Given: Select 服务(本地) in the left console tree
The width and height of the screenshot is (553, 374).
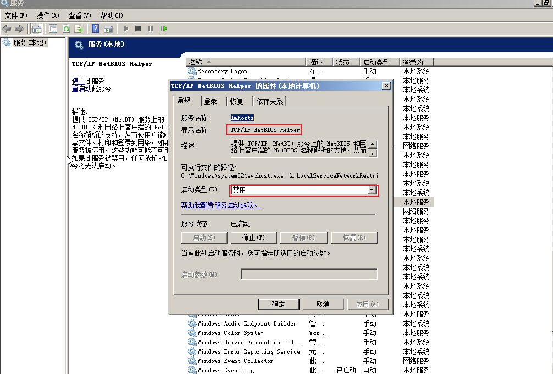Looking at the screenshot, I should (x=30, y=42).
